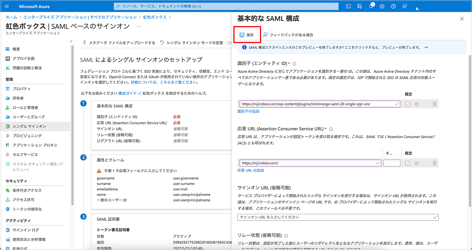Click the 保存 save button

click(x=247, y=35)
